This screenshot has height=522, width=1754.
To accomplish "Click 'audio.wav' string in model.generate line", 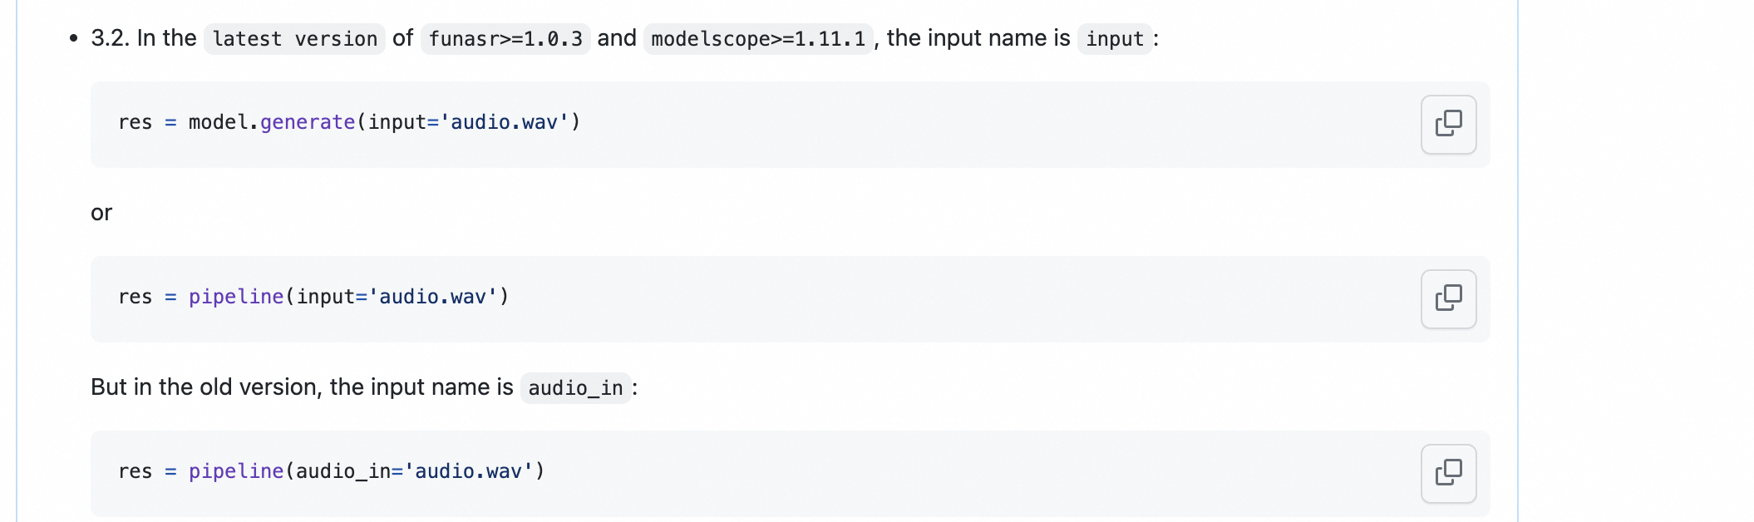I will pos(504,122).
